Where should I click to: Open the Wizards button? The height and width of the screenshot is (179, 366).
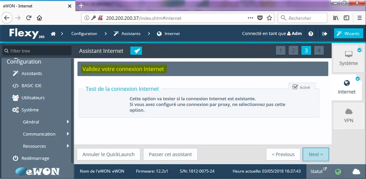coord(349,34)
